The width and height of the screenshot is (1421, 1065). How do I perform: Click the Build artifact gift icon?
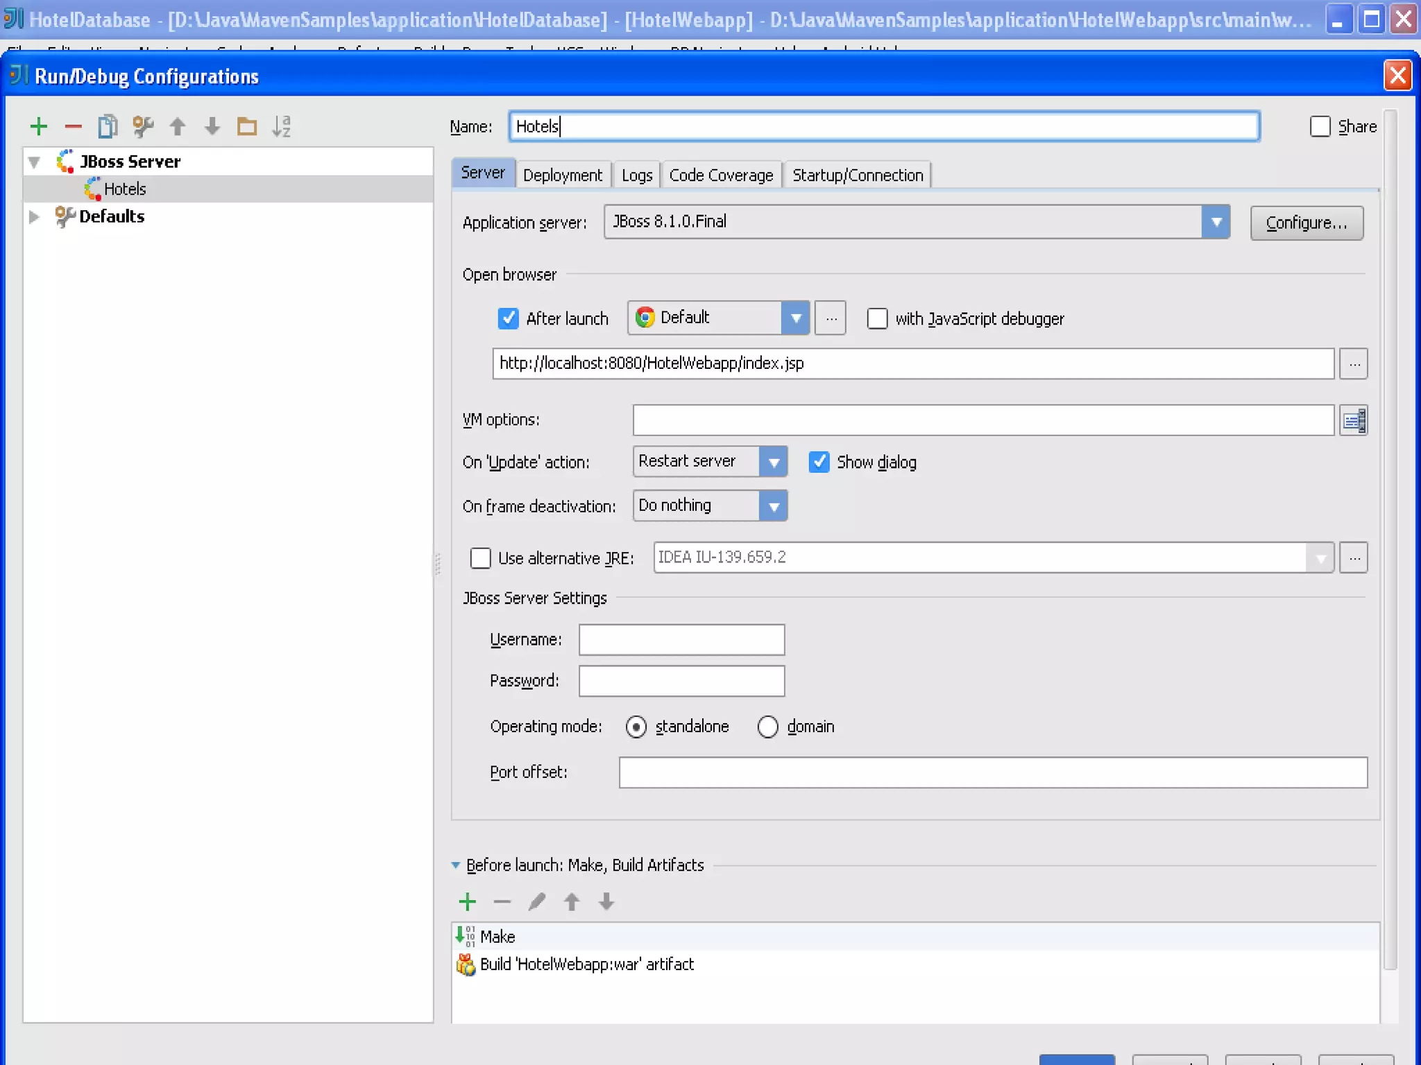click(x=466, y=964)
